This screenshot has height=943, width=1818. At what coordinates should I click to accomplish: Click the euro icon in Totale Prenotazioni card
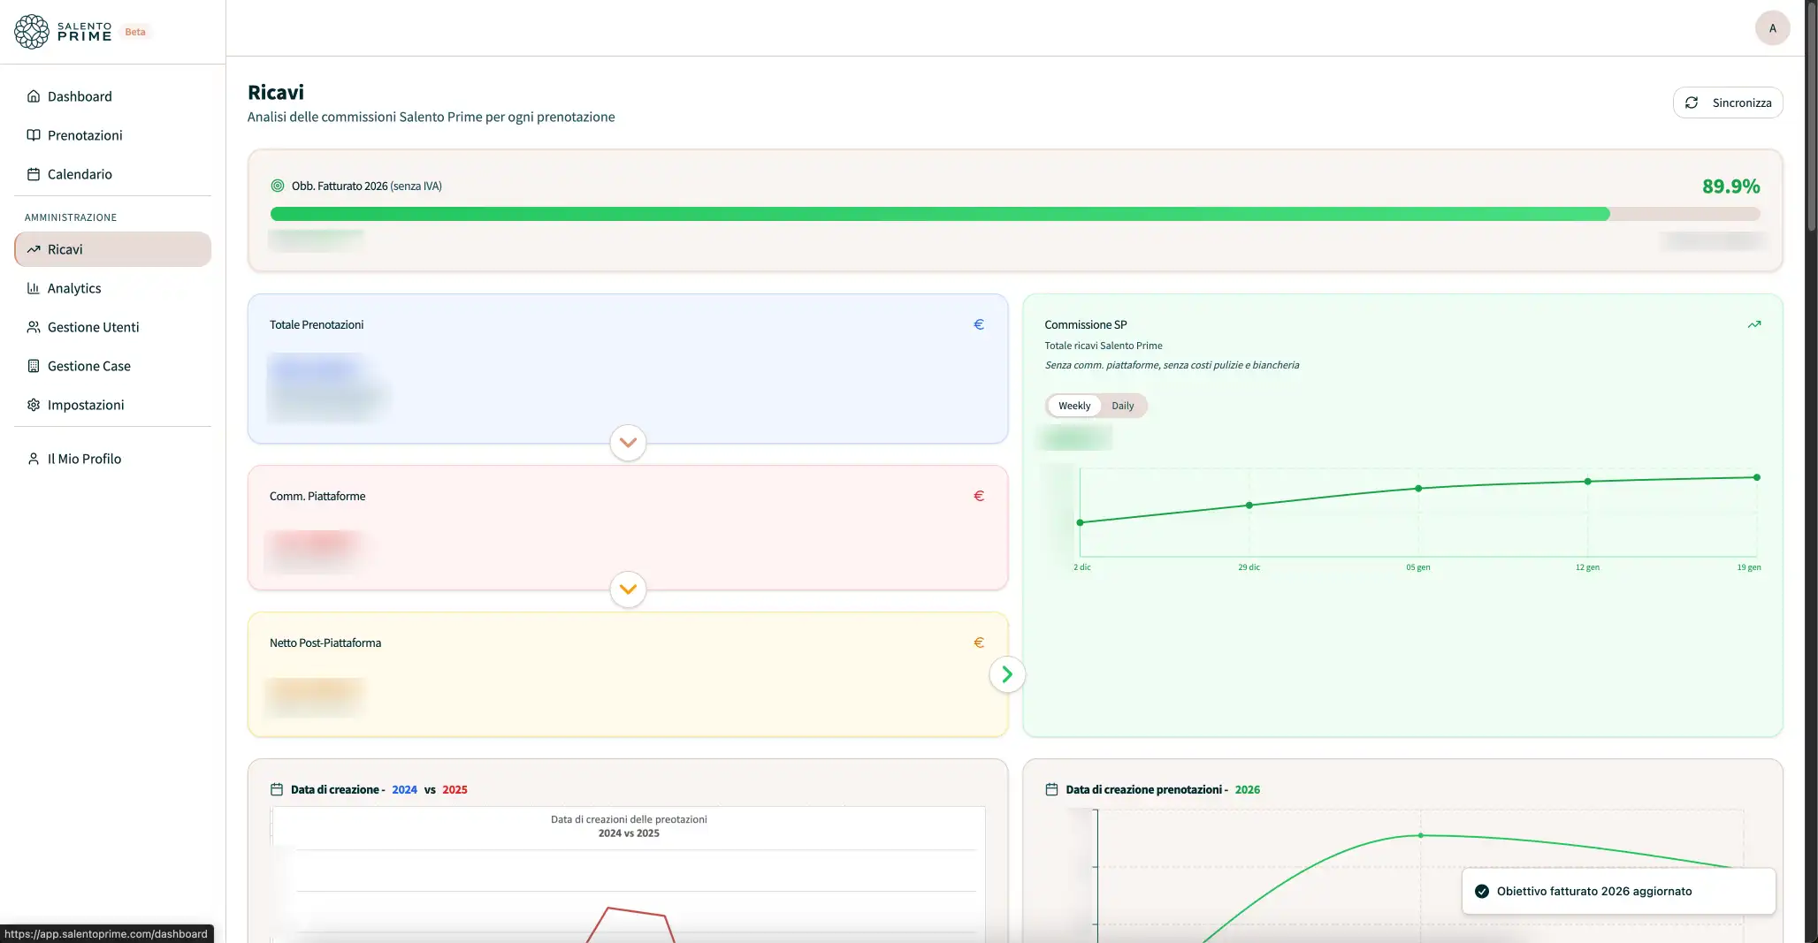pos(979,324)
